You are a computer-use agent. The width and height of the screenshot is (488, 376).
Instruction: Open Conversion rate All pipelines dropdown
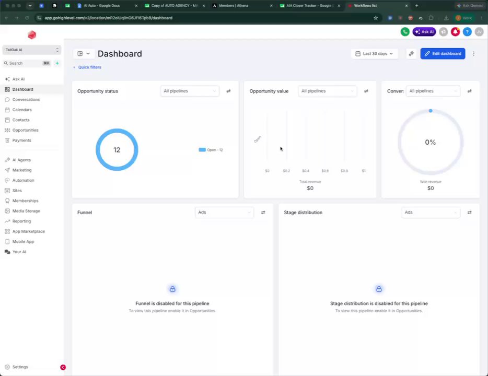tap(433, 91)
